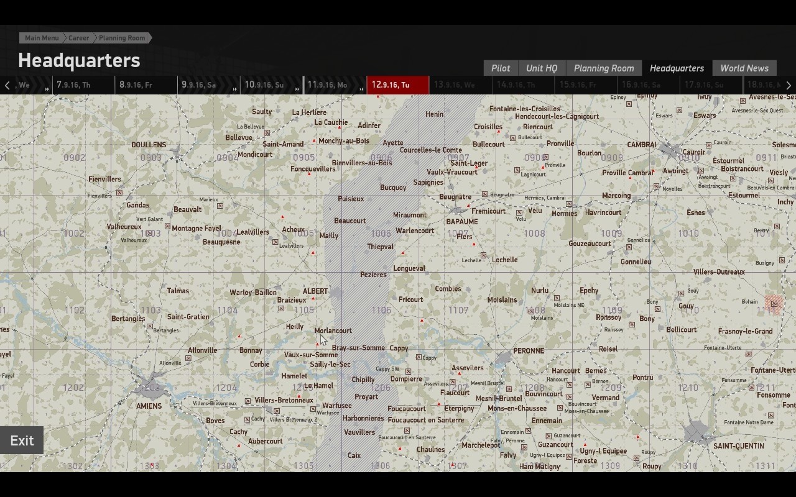Select the Moislains NE airfield icon
Viewport: 796px width, 497px height.
tap(557, 298)
